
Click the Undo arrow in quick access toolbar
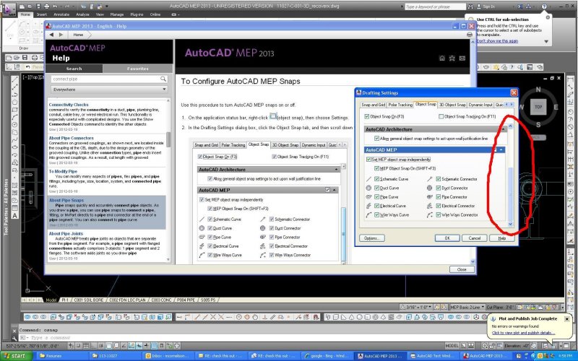pos(55,6)
